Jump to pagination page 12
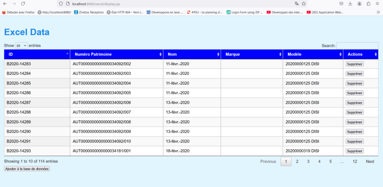The height and width of the screenshot is (187, 383). 355,161
